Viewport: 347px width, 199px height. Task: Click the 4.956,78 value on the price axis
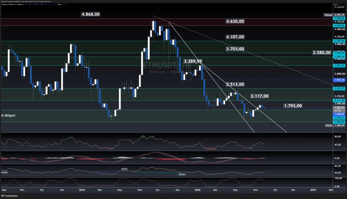[339, 15]
